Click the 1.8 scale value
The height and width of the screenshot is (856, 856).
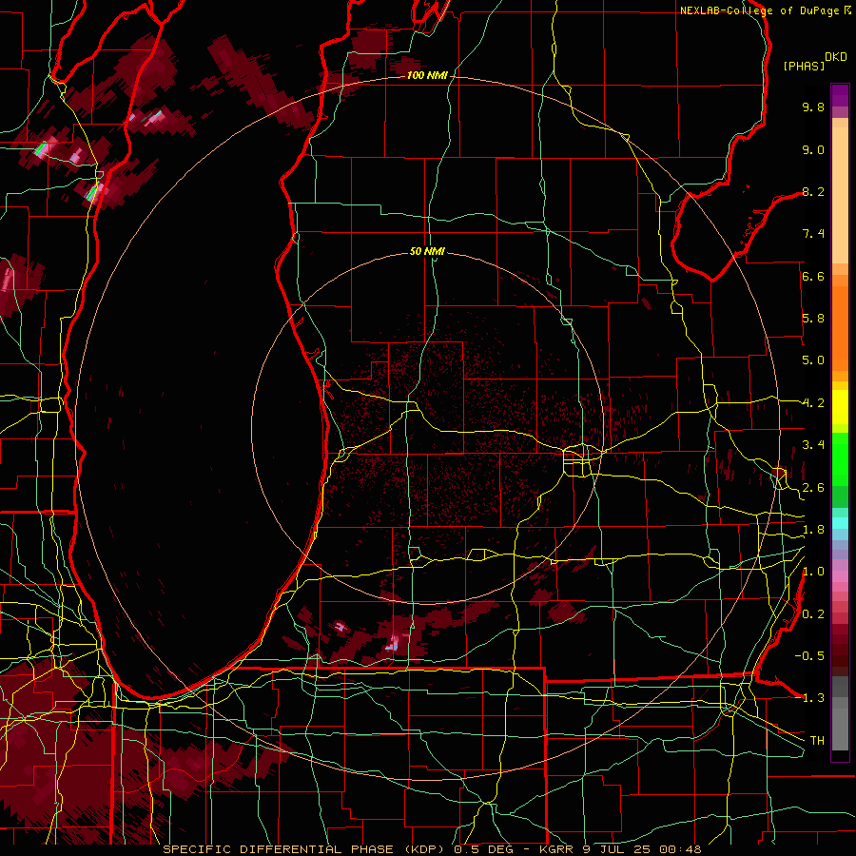tap(813, 530)
